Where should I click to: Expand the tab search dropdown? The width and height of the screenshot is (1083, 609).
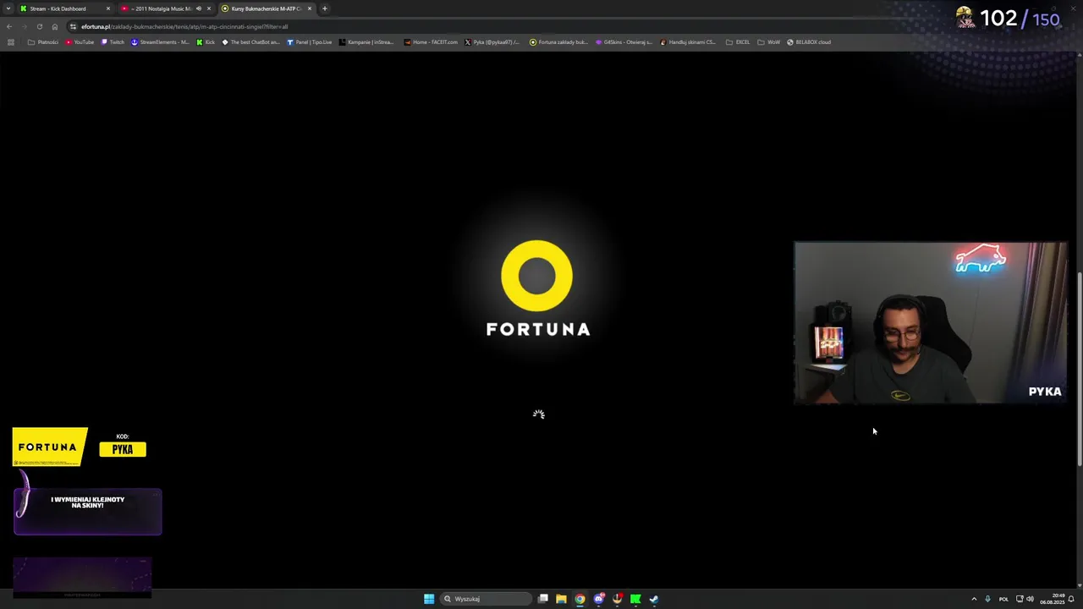click(8, 8)
